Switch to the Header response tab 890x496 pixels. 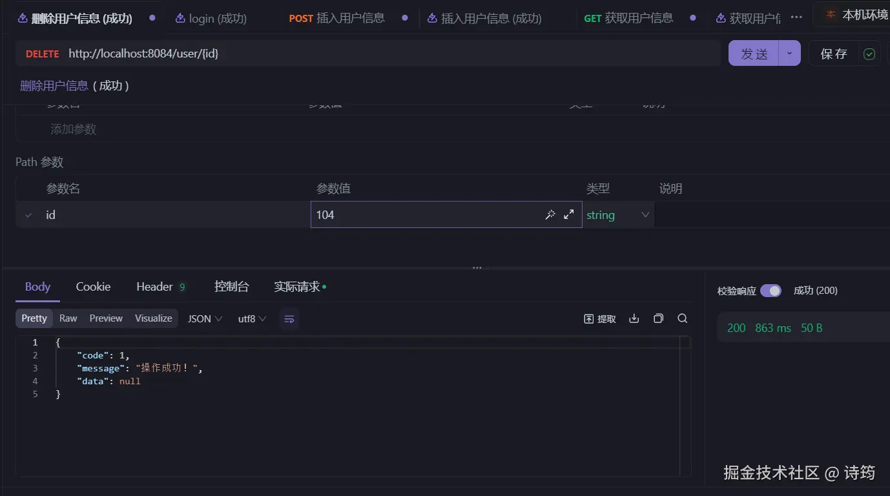pos(161,287)
